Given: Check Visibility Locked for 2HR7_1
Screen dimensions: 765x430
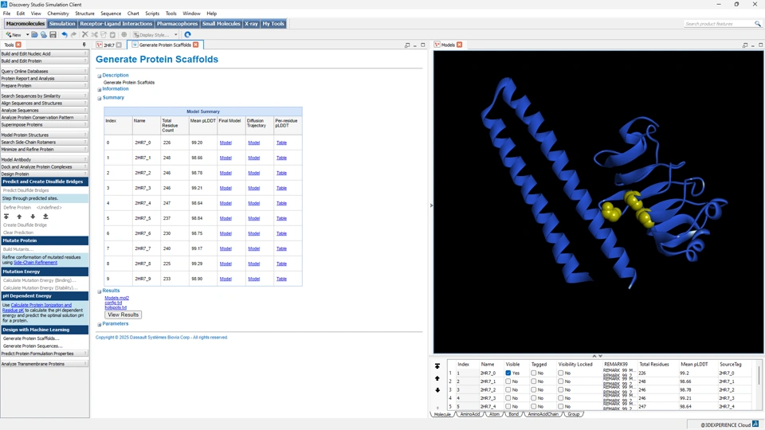Looking at the screenshot, I should pyautogui.click(x=560, y=381).
